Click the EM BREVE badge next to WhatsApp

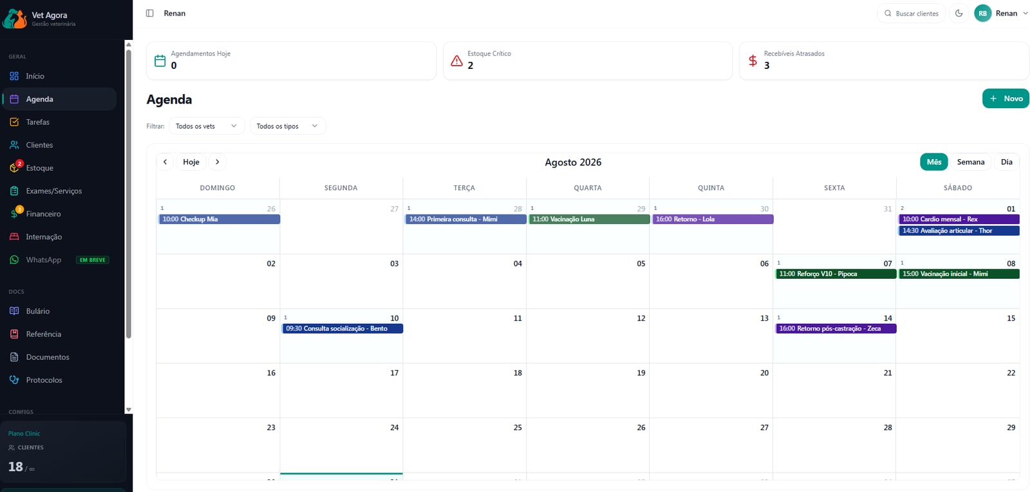point(93,260)
